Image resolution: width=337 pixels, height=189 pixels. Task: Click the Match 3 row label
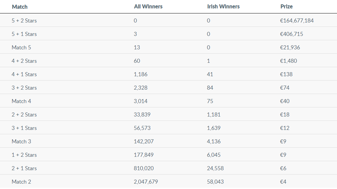pos(21,141)
